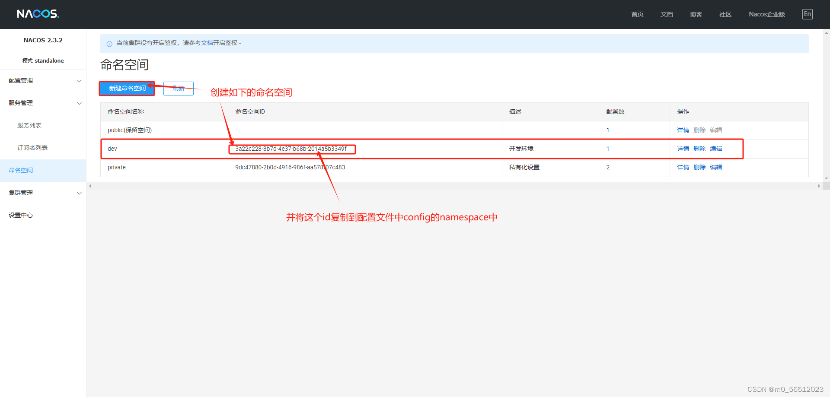Collapse the 服务管理 menu chevron
The width and height of the screenshot is (830, 397).
pyautogui.click(x=79, y=103)
